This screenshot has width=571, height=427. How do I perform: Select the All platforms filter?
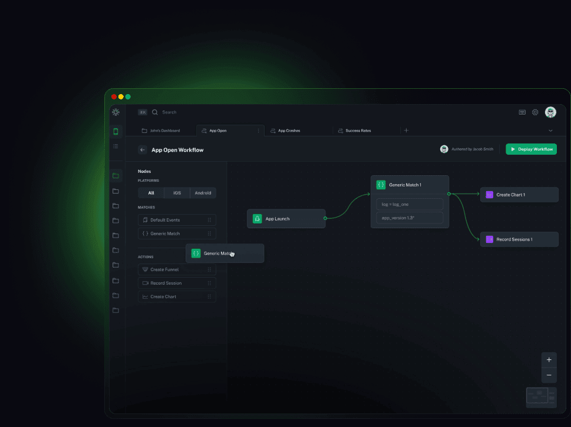151,193
